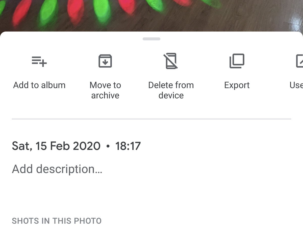Tap the Add to album icon
303x227 pixels.
coord(39,61)
